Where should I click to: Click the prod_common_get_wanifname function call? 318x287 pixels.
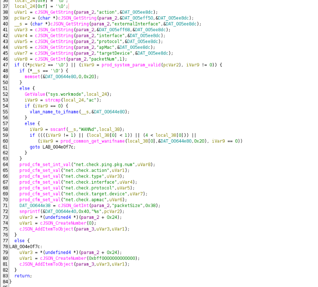coord(92,141)
